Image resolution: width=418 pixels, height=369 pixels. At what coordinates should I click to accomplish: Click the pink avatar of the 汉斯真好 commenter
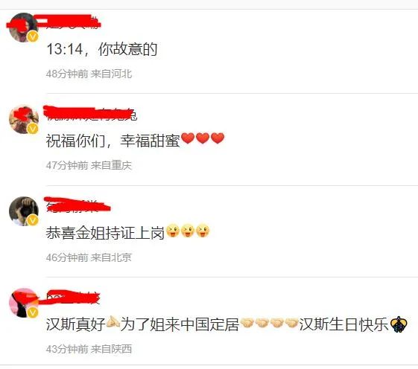[23, 303]
